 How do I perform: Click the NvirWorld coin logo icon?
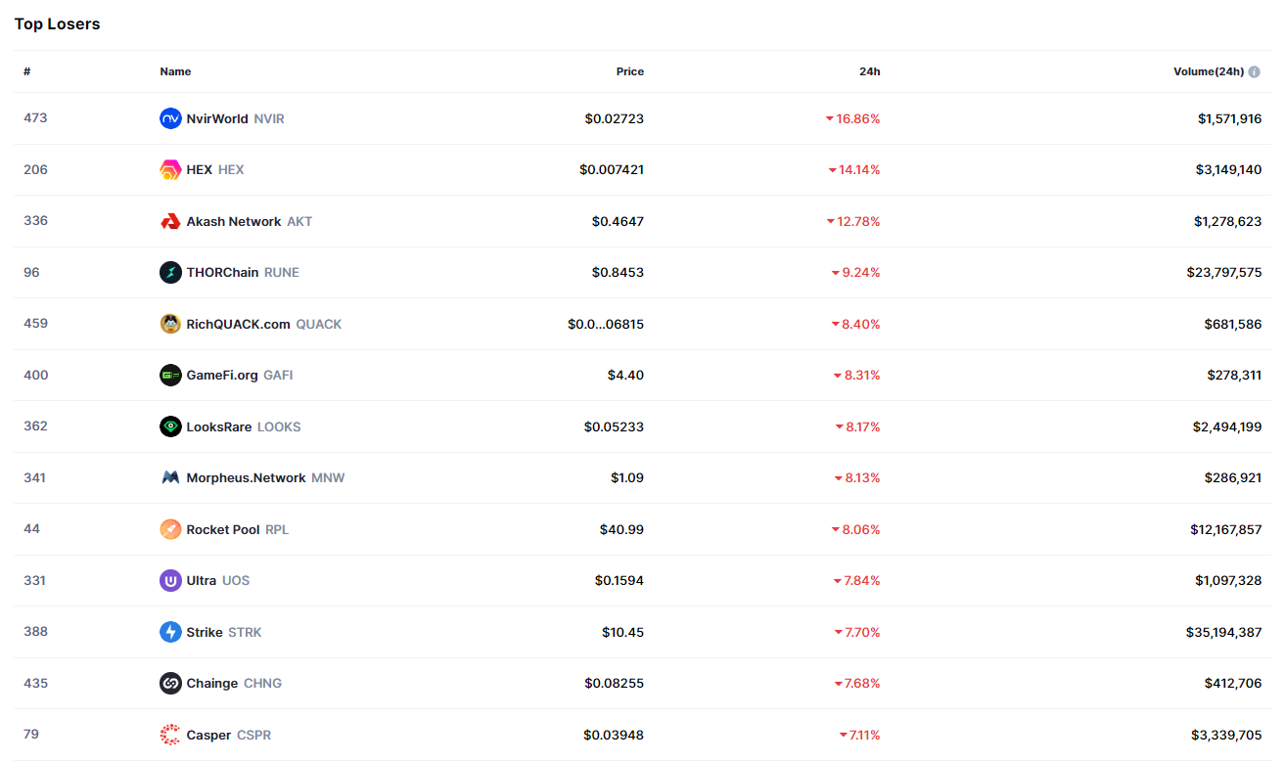170,118
